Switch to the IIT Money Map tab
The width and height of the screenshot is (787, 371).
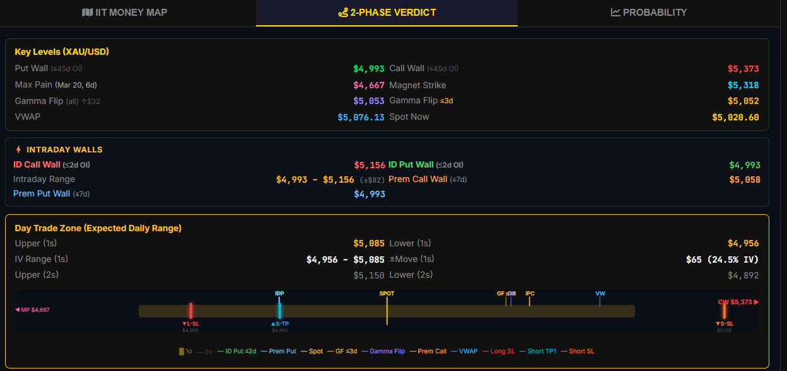coord(124,13)
